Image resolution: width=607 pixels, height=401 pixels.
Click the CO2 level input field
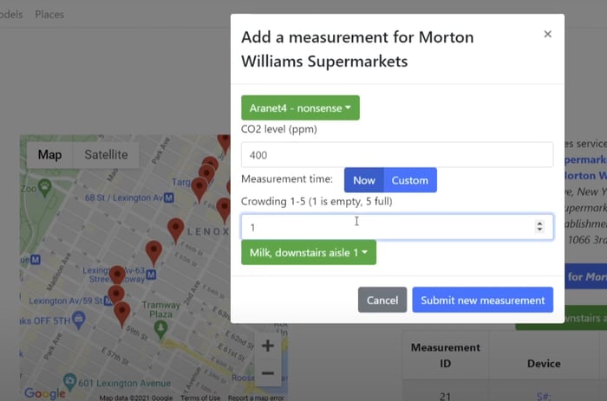(x=397, y=155)
